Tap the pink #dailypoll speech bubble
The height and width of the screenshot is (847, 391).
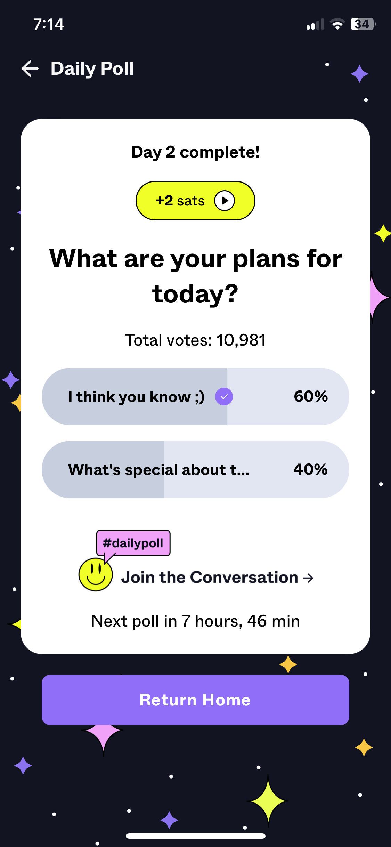tap(133, 543)
